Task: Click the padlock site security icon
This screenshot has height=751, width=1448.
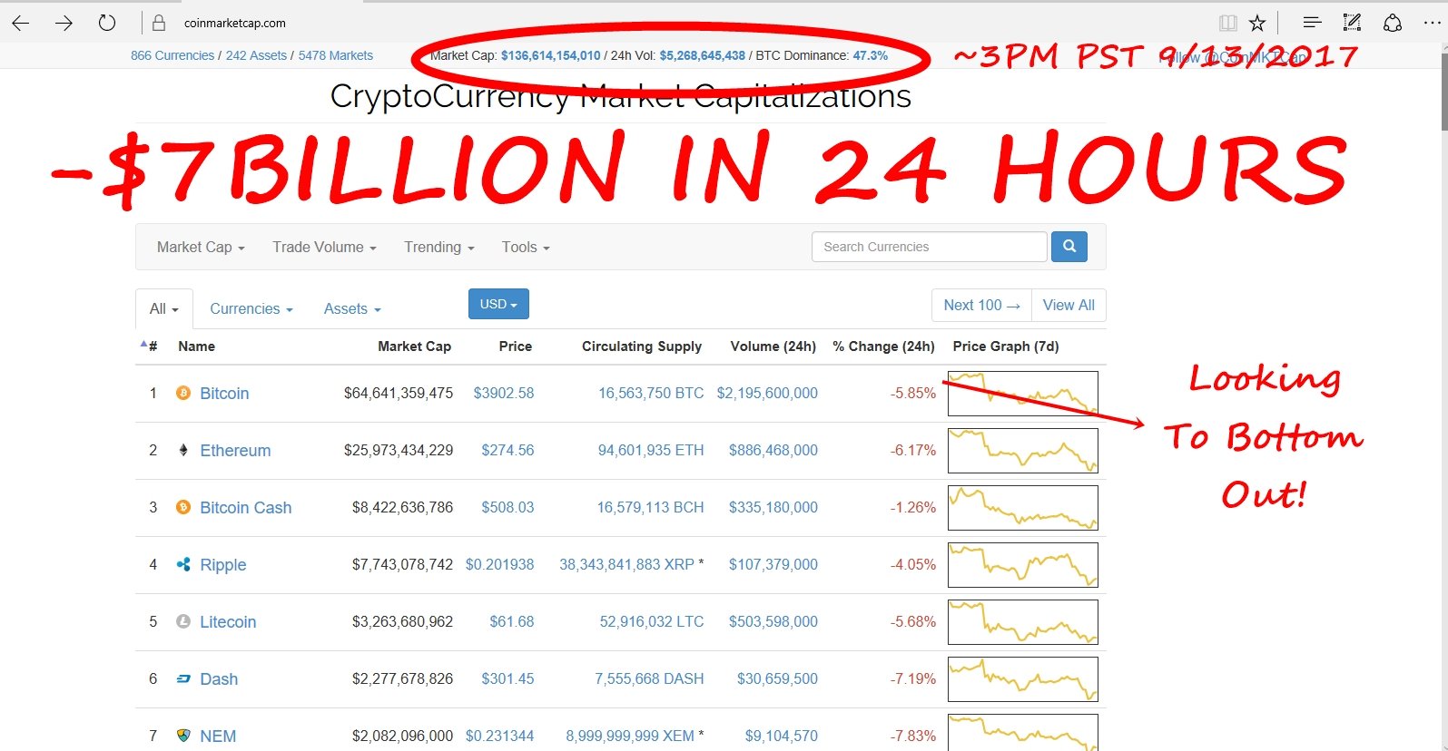Action: point(159,24)
